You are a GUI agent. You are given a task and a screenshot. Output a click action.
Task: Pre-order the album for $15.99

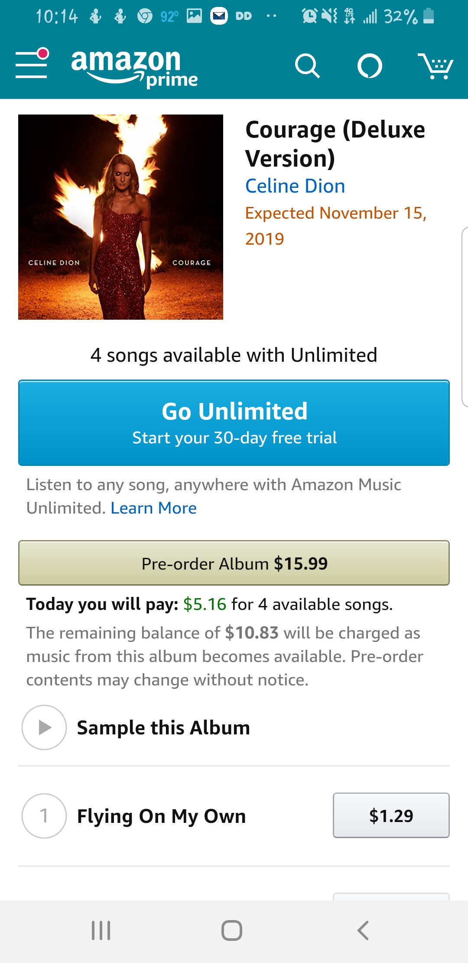pyautogui.click(x=234, y=563)
